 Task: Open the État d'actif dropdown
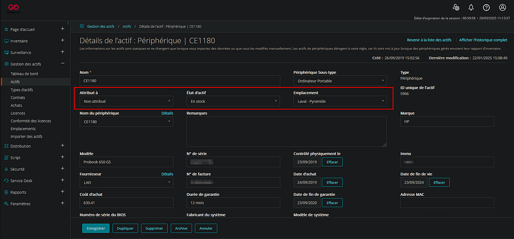(233, 101)
